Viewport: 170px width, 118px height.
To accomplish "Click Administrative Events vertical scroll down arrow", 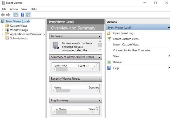I will (x=97, y=66).
